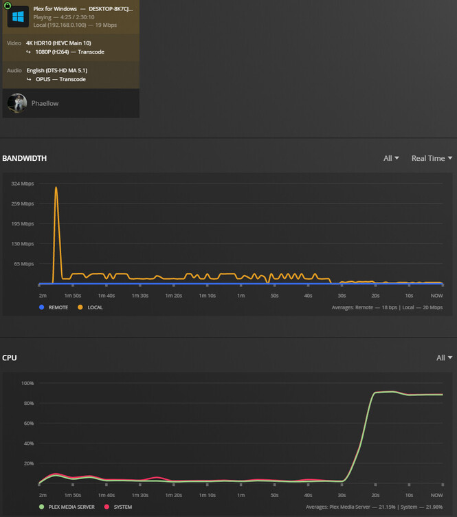Open the Phaellow user avatar
Image resolution: width=457 pixels, height=517 pixels.
point(17,103)
